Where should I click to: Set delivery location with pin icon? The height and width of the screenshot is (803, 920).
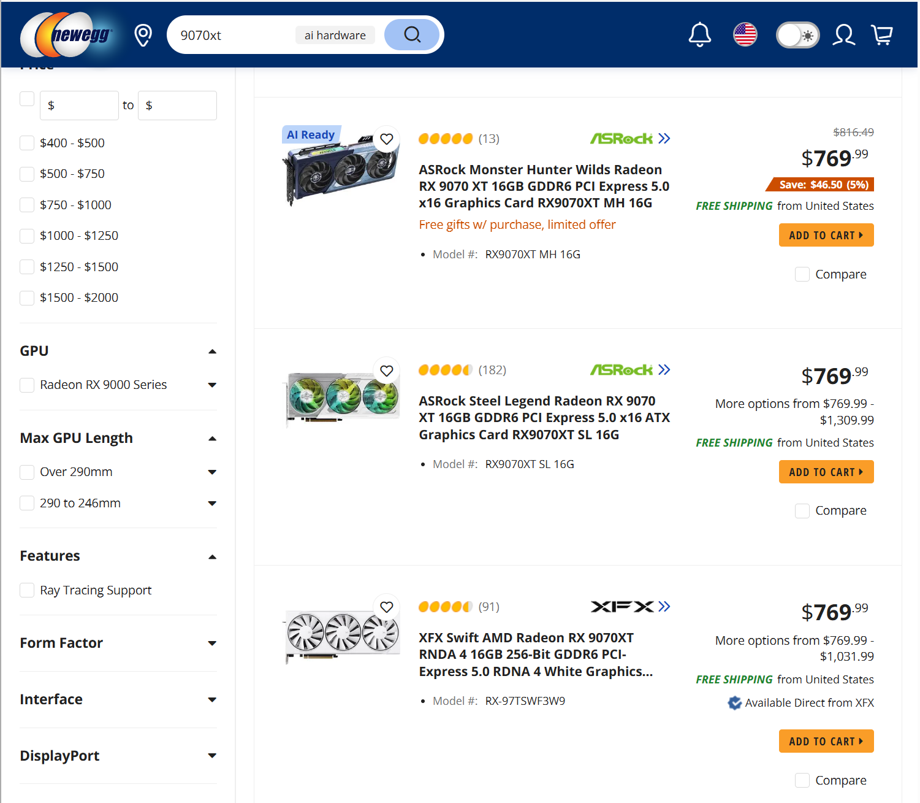pyautogui.click(x=143, y=35)
